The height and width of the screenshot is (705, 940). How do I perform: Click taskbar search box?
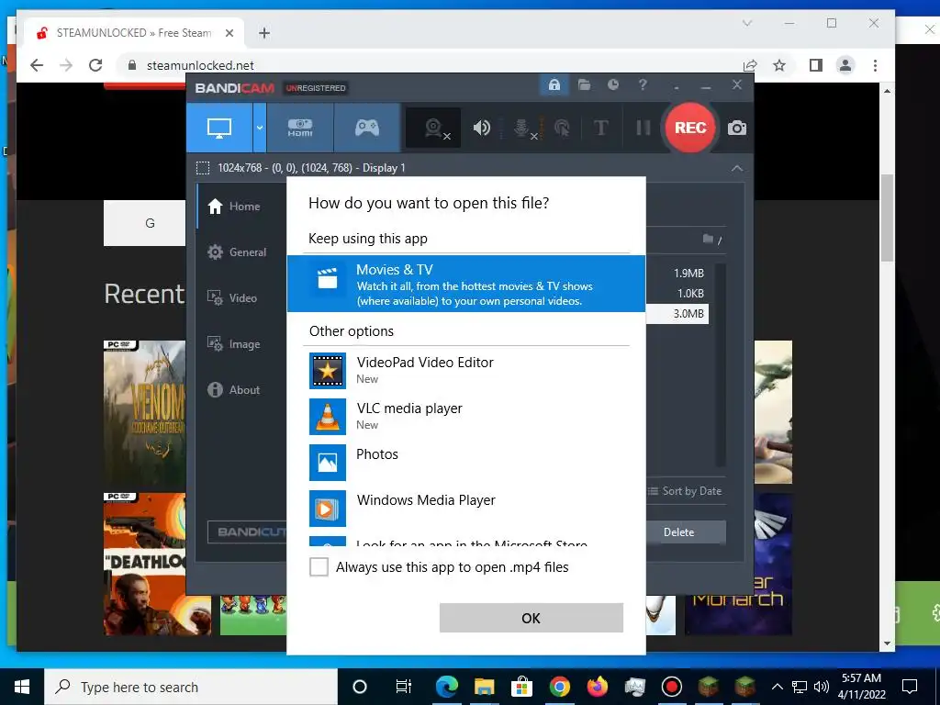[x=191, y=687]
